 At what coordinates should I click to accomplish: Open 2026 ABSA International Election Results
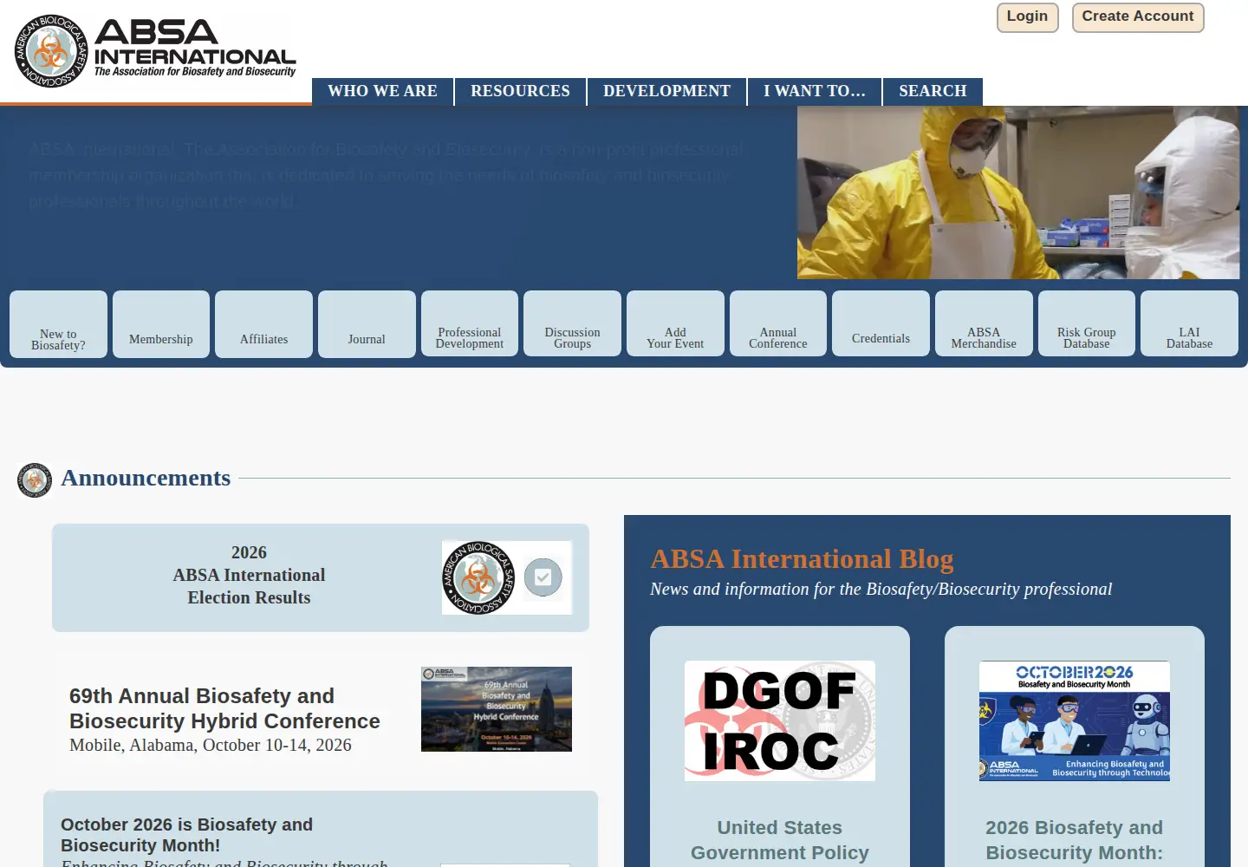pyautogui.click(x=249, y=575)
